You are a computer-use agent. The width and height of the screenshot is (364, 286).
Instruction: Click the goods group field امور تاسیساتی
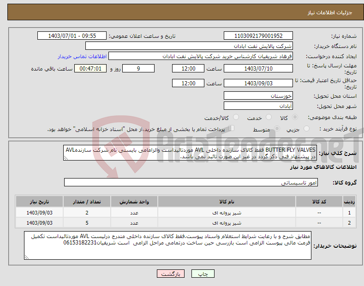pos(191,183)
